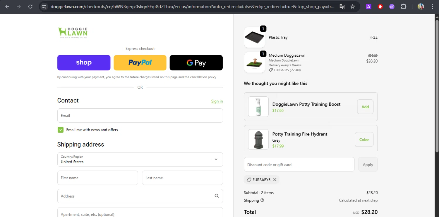Click the Sign in link

[x=217, y=101]
